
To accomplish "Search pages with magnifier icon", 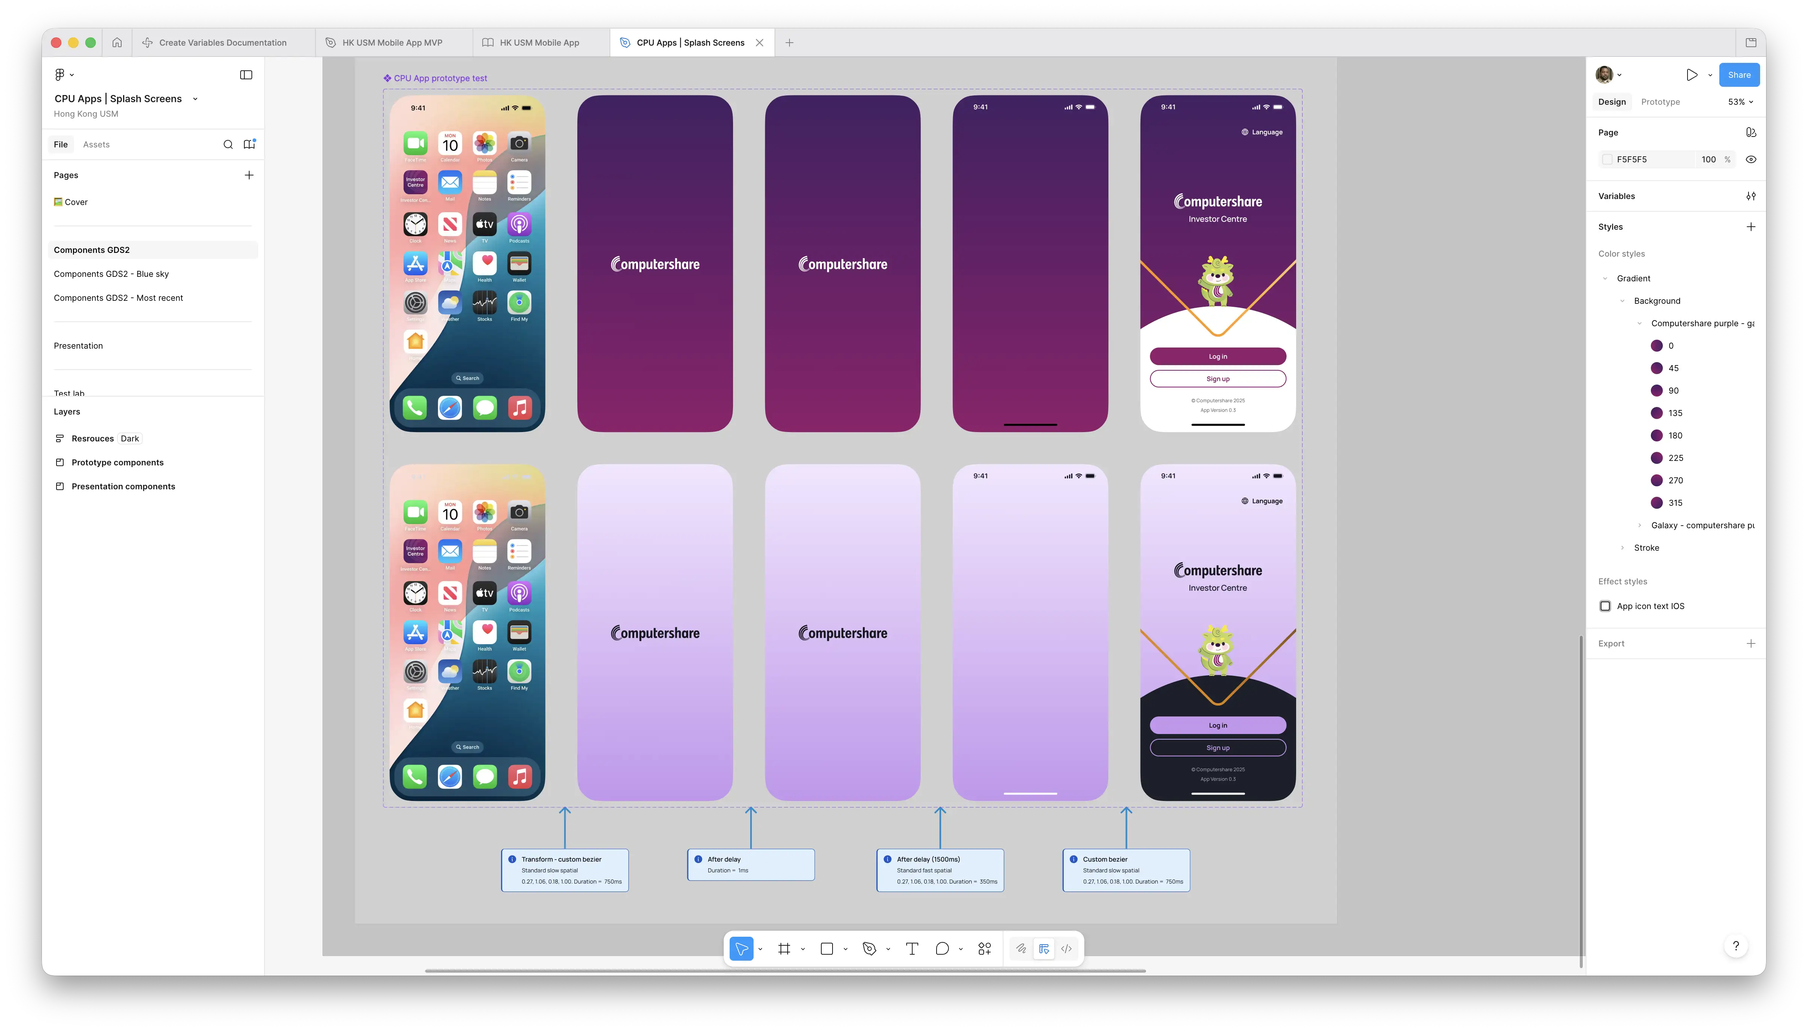I will pyautogui.click(x=228, y=144).
